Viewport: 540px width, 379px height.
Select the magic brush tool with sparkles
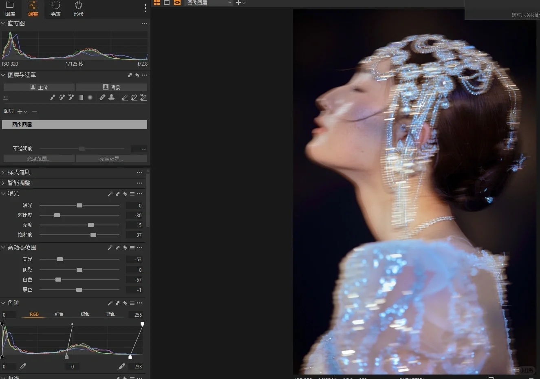pos(62,97)
